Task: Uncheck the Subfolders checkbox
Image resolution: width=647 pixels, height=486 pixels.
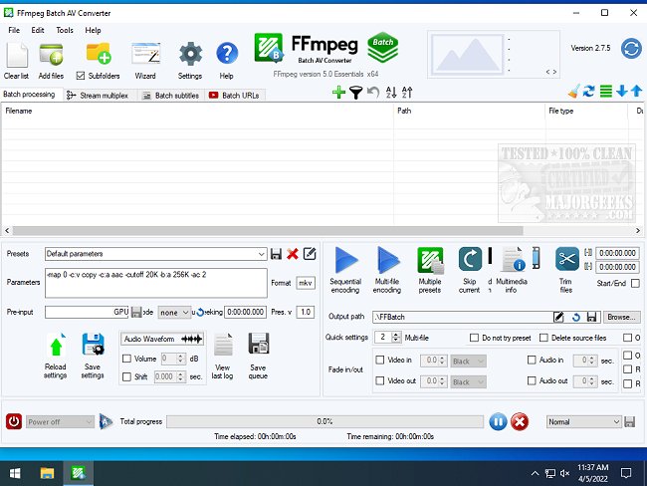Action: pos(82,76)
